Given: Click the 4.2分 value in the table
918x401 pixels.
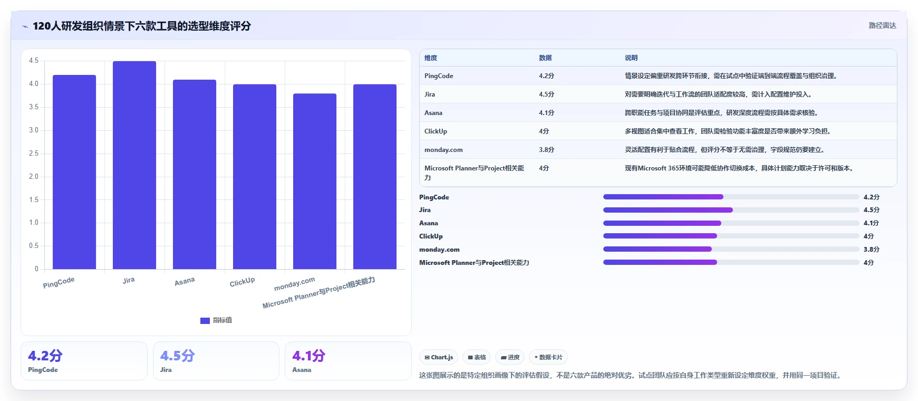Looking at the screenshot, I should (546, 76).
